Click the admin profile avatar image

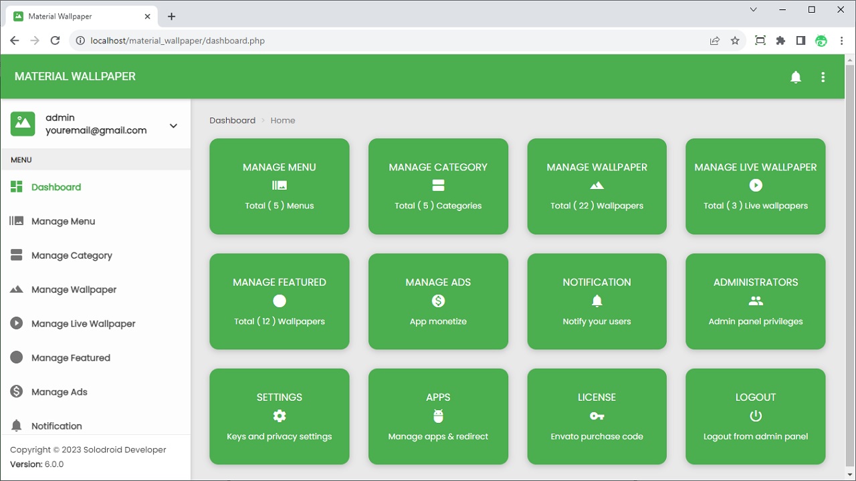click(23, 124)
